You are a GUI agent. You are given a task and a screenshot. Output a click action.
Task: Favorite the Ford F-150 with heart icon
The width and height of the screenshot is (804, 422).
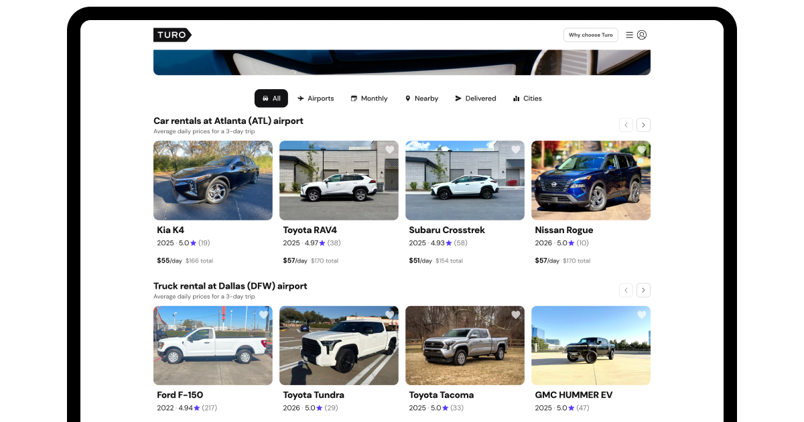[263, 315]
